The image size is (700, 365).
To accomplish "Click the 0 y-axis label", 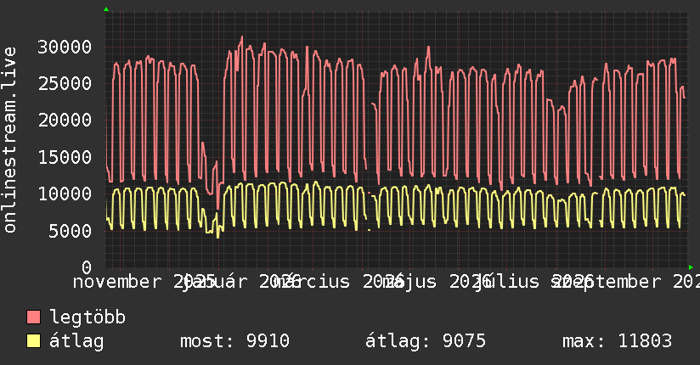I will (x=87, y=267).
